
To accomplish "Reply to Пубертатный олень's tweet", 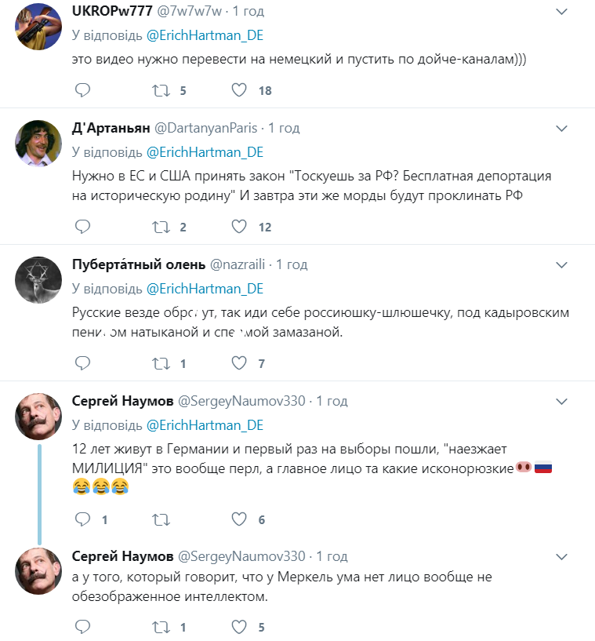I will (82, 363).
